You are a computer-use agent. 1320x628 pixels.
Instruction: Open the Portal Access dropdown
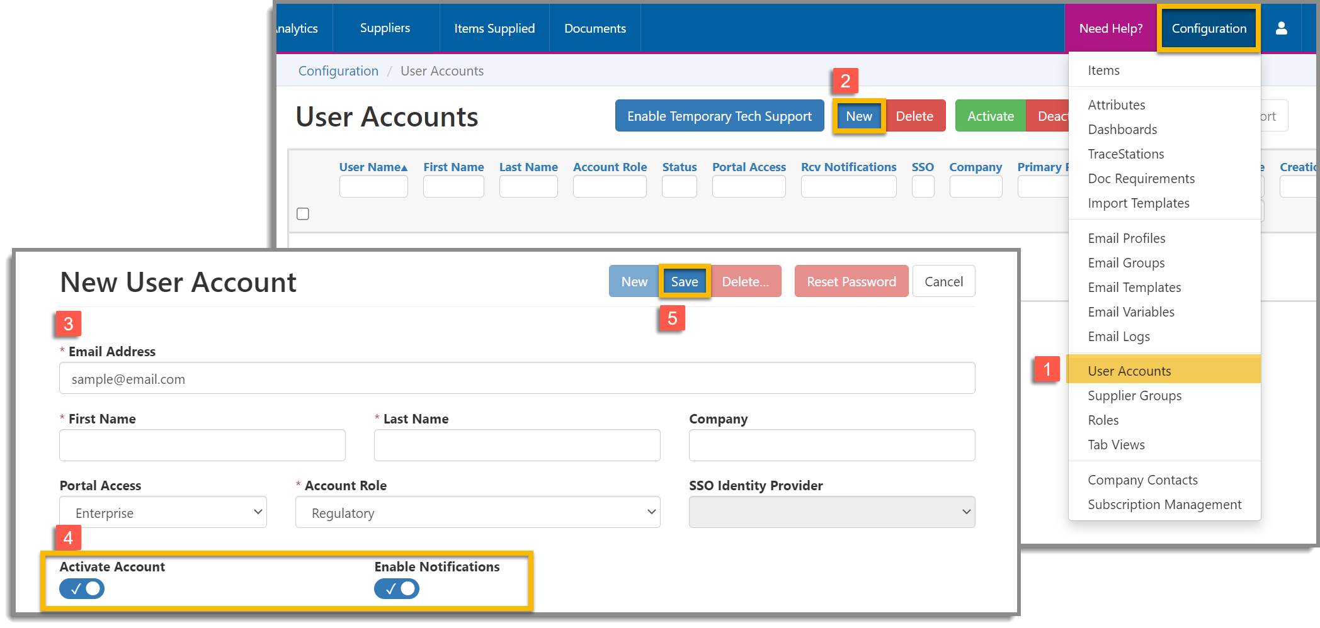click(162, 512)
